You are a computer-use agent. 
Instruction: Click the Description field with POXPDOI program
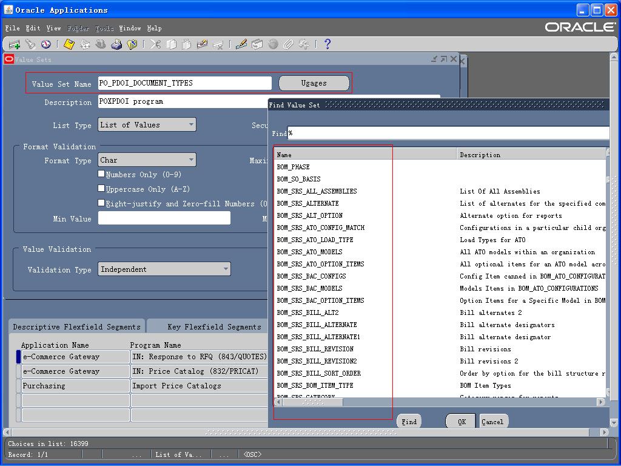coord(183,101)
